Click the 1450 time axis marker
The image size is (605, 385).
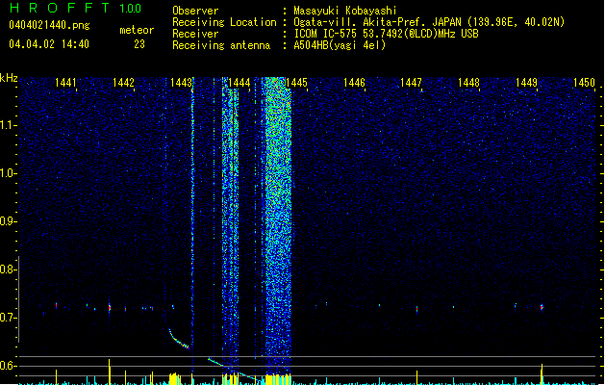pyautogui.click(x=584, y=82)
